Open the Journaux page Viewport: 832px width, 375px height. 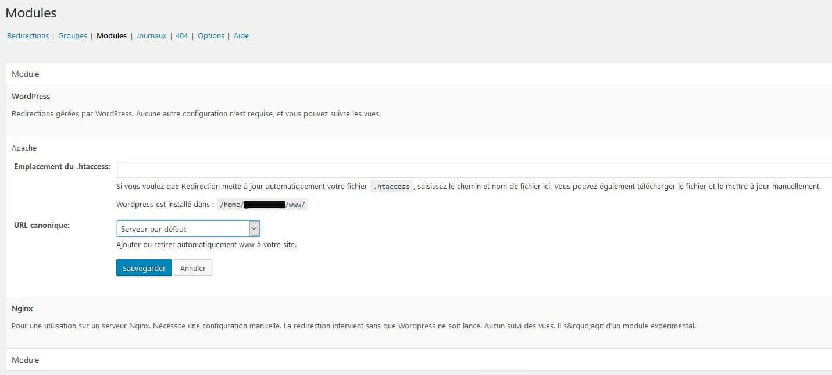coord(151,35)
